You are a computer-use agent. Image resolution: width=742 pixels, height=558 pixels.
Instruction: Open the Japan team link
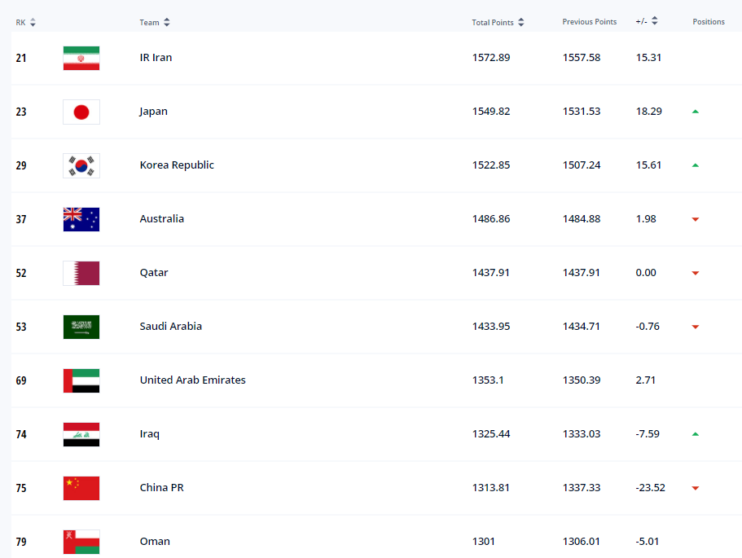point(153,112)
